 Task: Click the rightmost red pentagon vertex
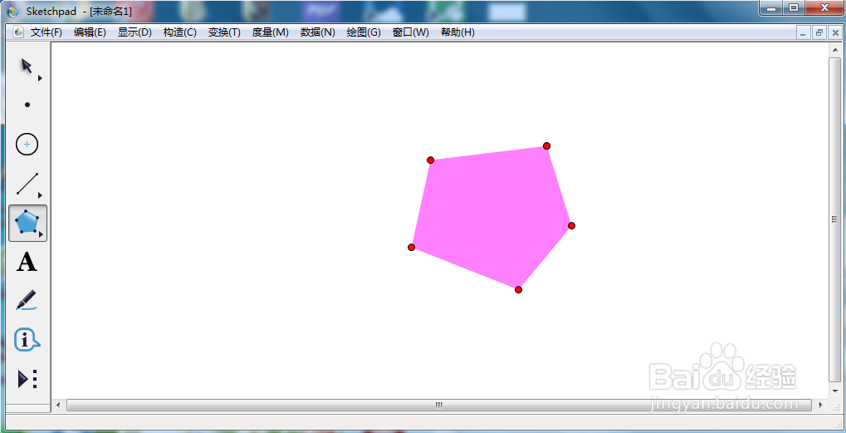pos(571,226)
